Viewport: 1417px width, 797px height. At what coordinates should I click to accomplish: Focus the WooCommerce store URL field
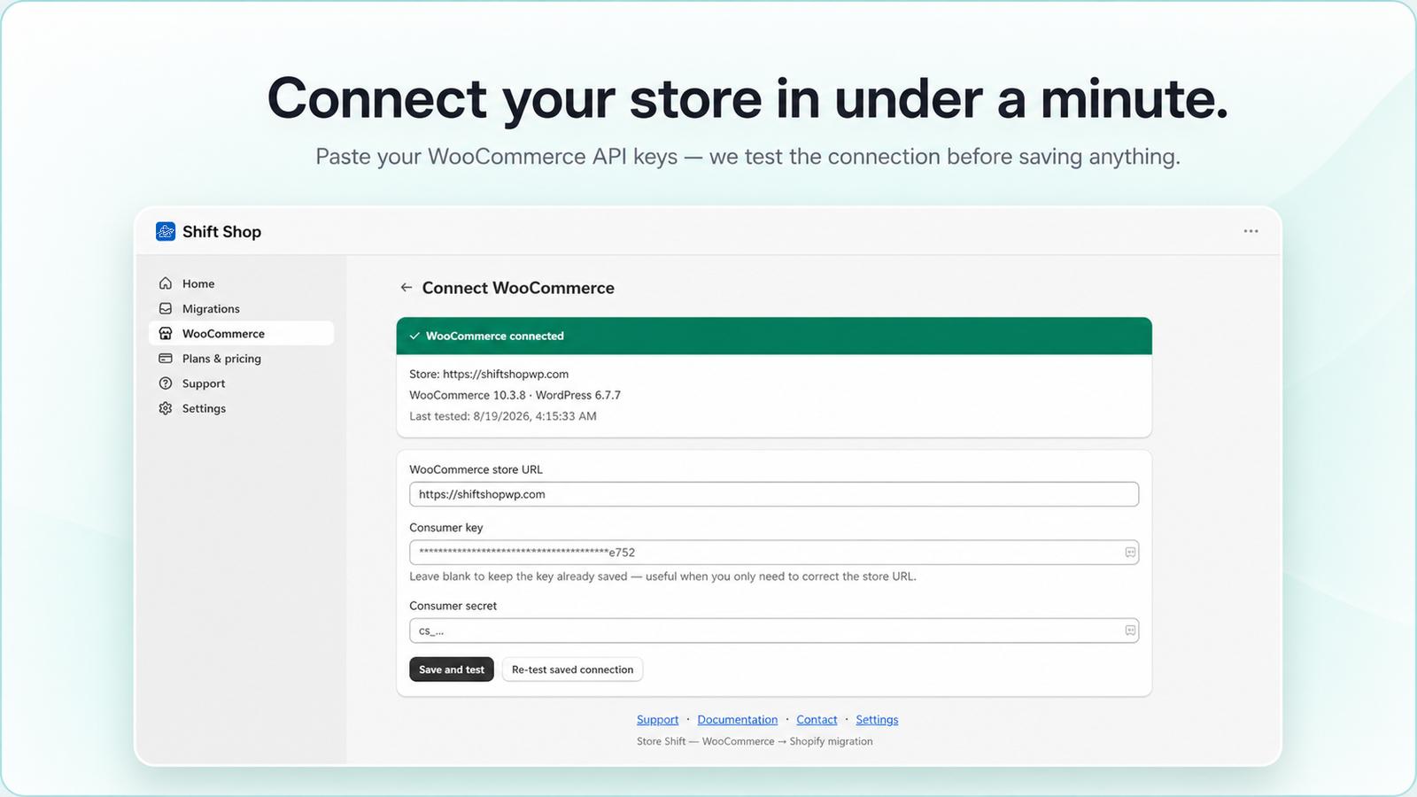[x=774, y=494]
